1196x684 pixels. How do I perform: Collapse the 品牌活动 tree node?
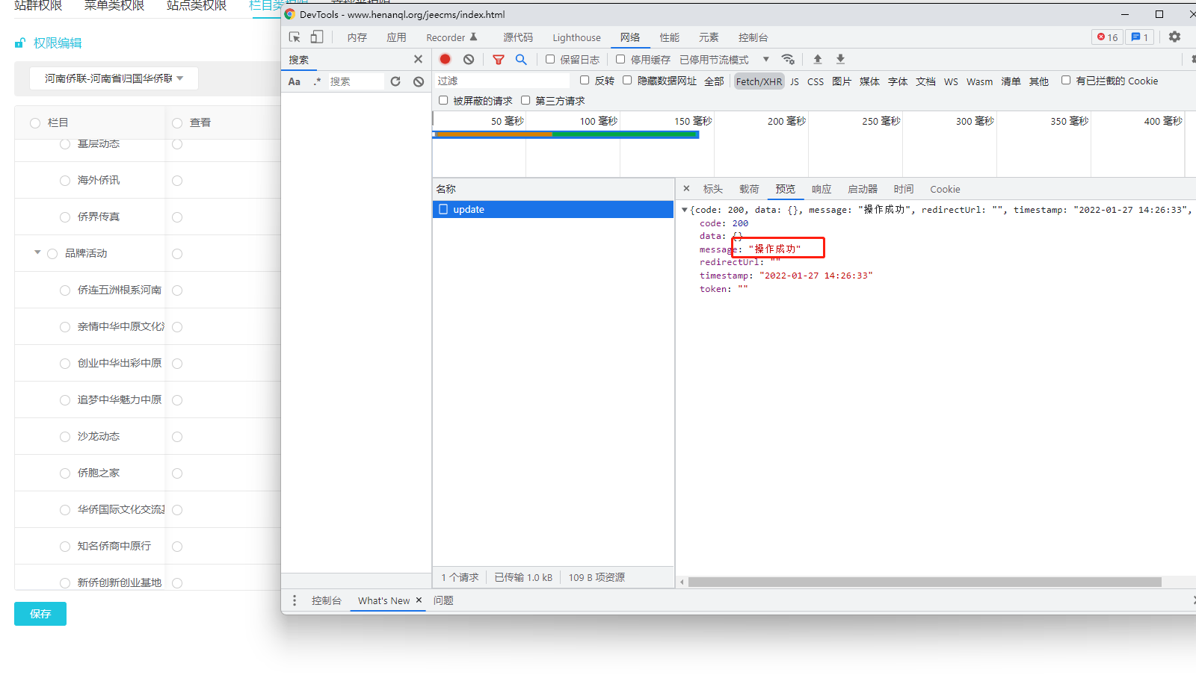pos(37,252)
